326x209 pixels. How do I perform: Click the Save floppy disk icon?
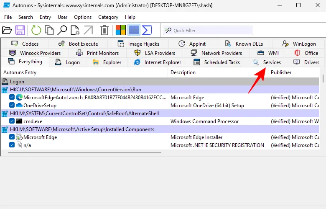pyautogui.click(x=20, y=30)
